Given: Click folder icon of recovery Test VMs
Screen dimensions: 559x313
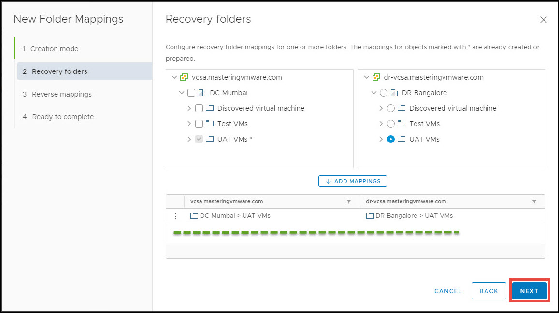Looking at the screenshot, I should pyautogui.click(x=401, y=123).
